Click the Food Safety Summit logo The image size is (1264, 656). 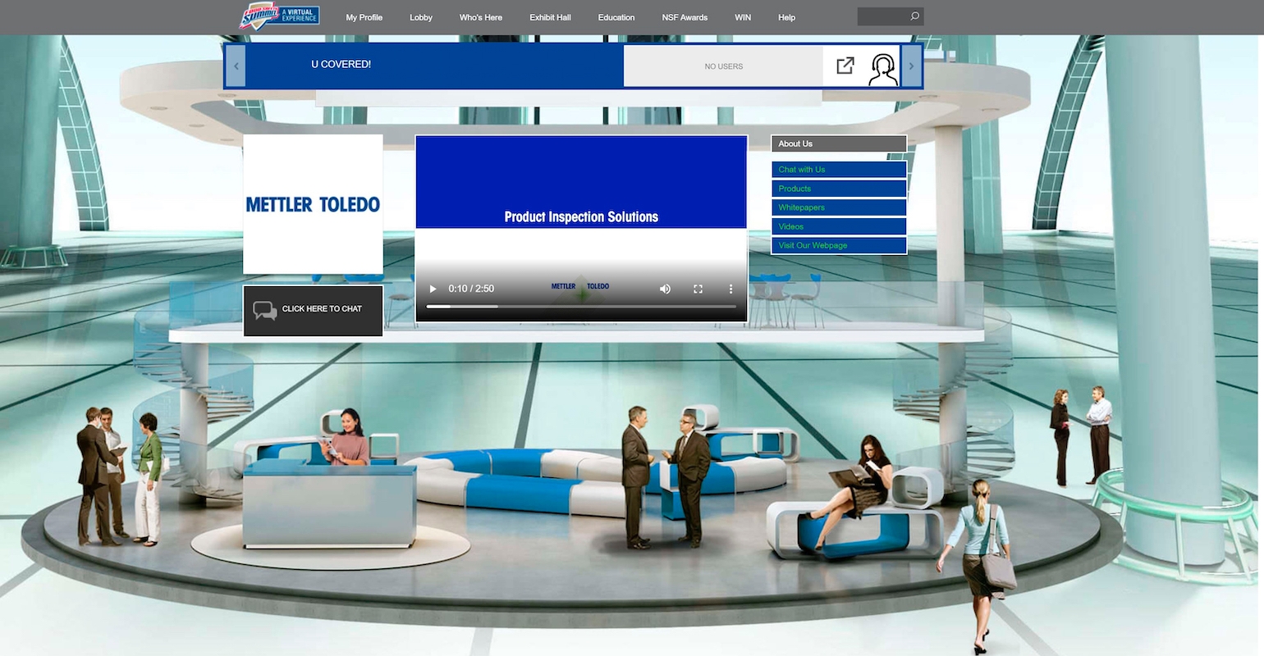point(279,16)
